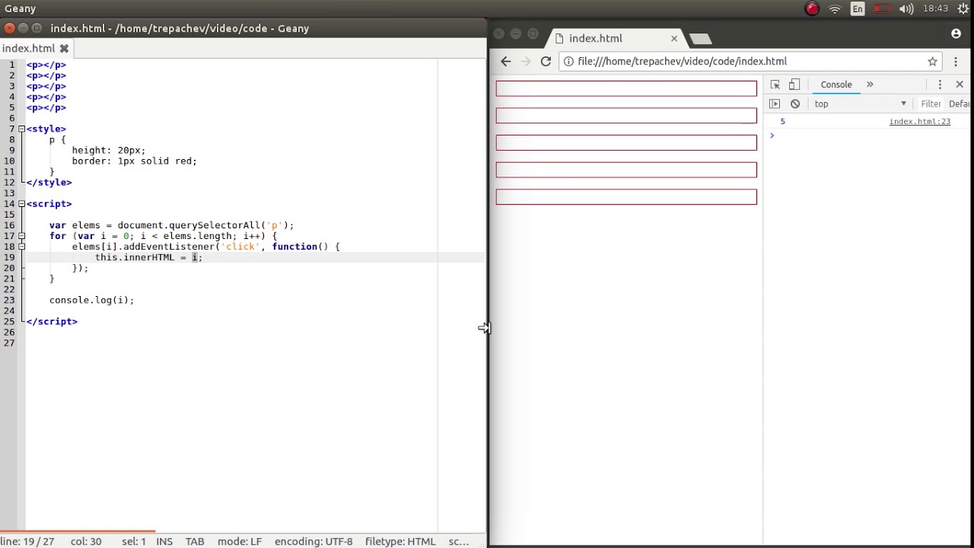Open the Chrome three-dot menu
Viewport: 974px width, 548px height.
956,61
